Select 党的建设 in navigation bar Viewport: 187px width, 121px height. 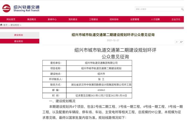73,19
